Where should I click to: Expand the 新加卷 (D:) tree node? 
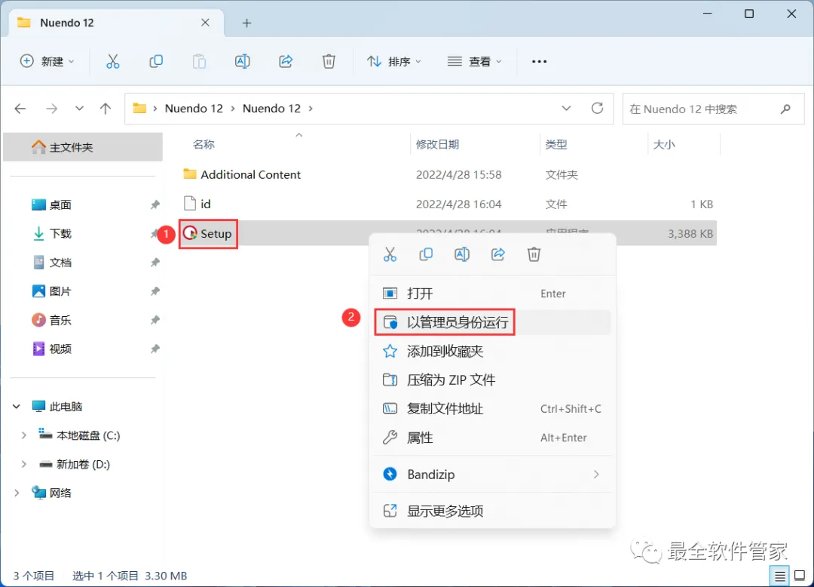[23, 464]
